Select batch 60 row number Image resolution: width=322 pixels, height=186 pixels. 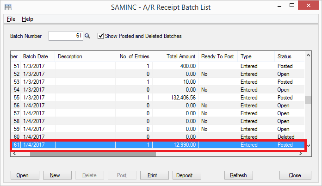(17, 137)
